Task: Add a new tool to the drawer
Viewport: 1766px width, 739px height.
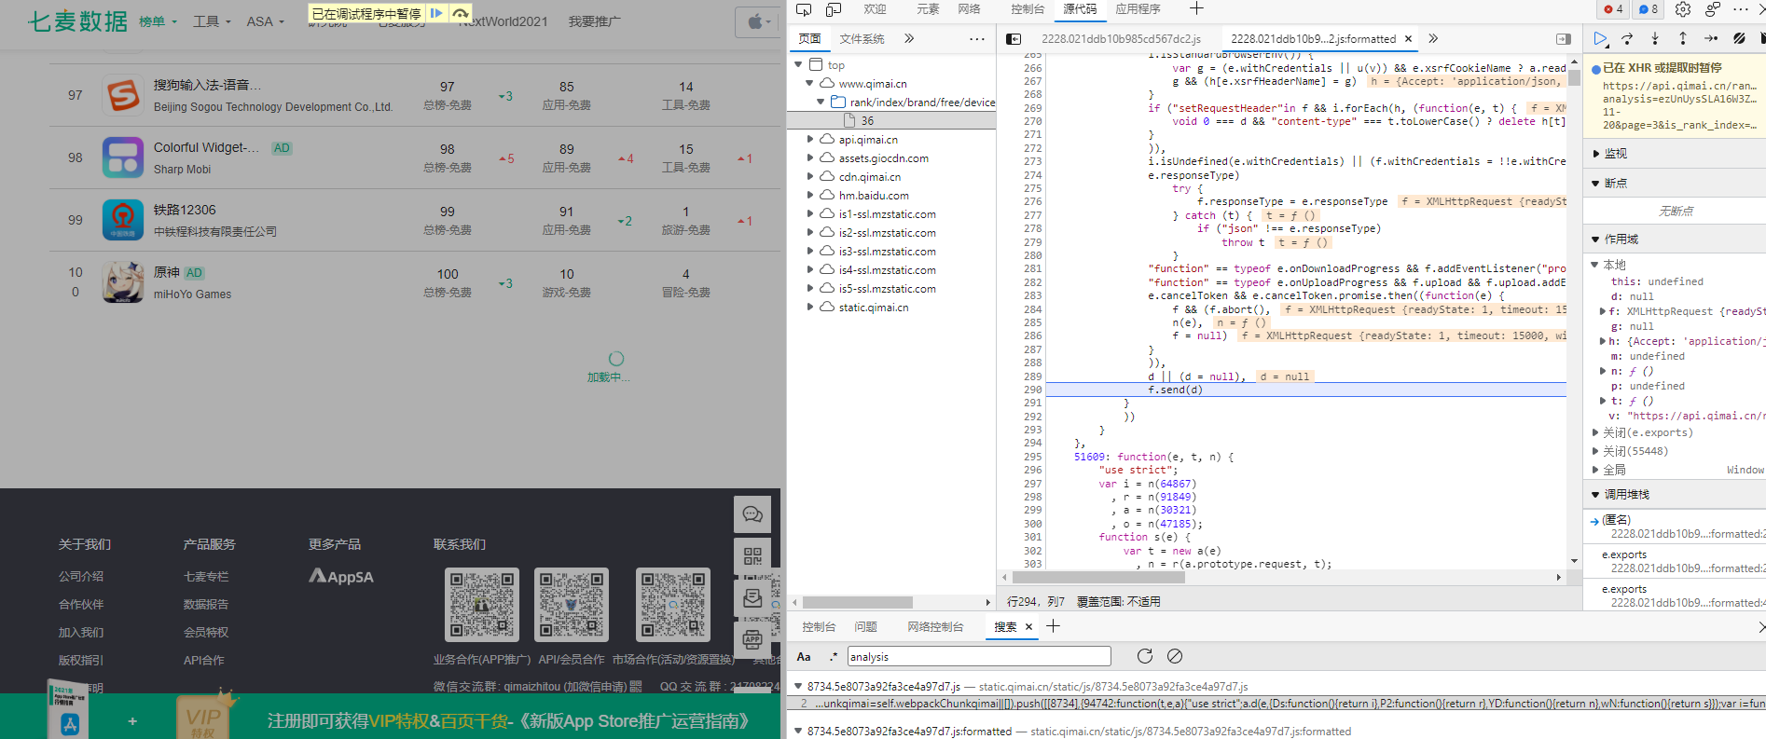Action: click(1053, 626)
